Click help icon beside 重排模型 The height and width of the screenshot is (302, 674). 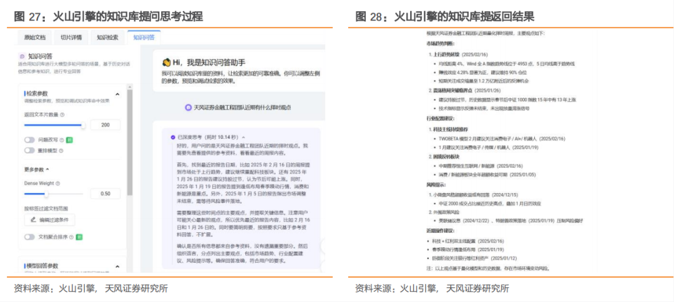coord(61,151)
